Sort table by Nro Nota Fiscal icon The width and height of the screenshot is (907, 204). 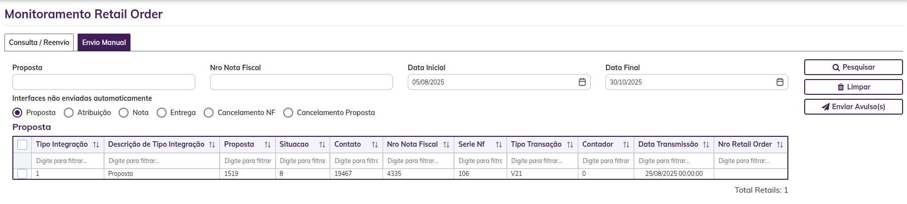pyautogui.click(x=446, y=145)
